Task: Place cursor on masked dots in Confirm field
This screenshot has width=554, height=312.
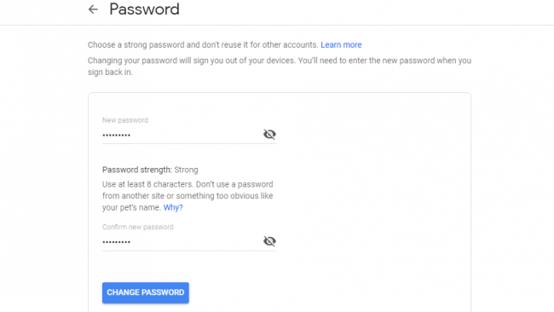Action: point(116,242)
